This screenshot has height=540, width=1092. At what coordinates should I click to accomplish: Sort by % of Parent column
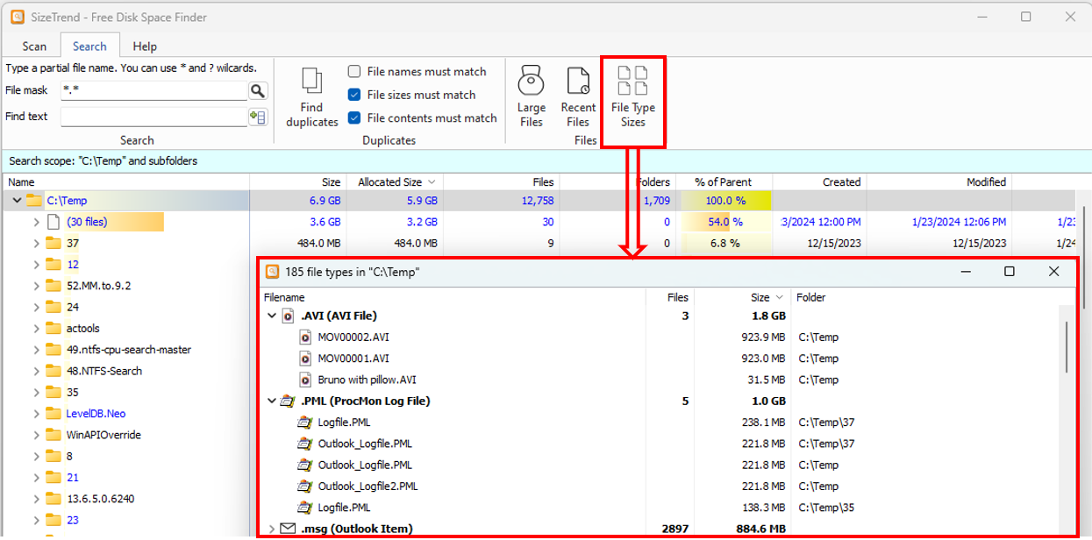[724, 182]
